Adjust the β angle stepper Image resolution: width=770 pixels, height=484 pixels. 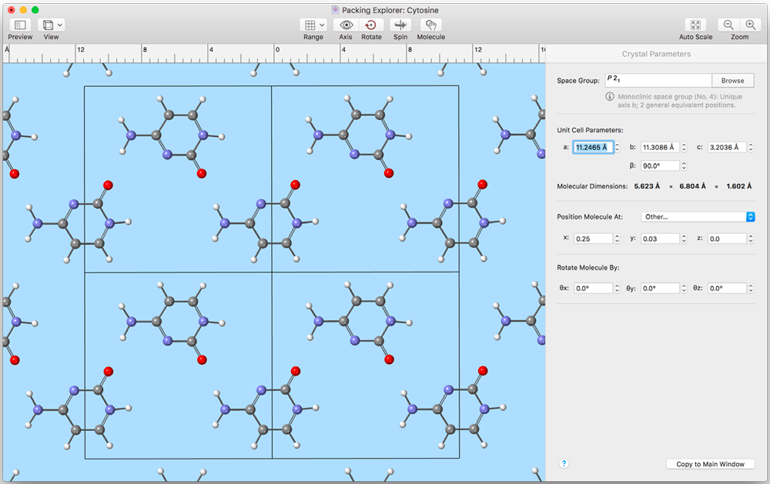684,166
